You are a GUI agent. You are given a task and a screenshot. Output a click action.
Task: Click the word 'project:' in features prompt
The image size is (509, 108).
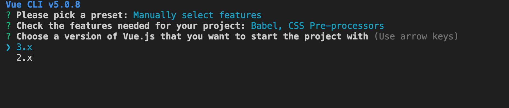pyautogui.click(x=224, y=26)
